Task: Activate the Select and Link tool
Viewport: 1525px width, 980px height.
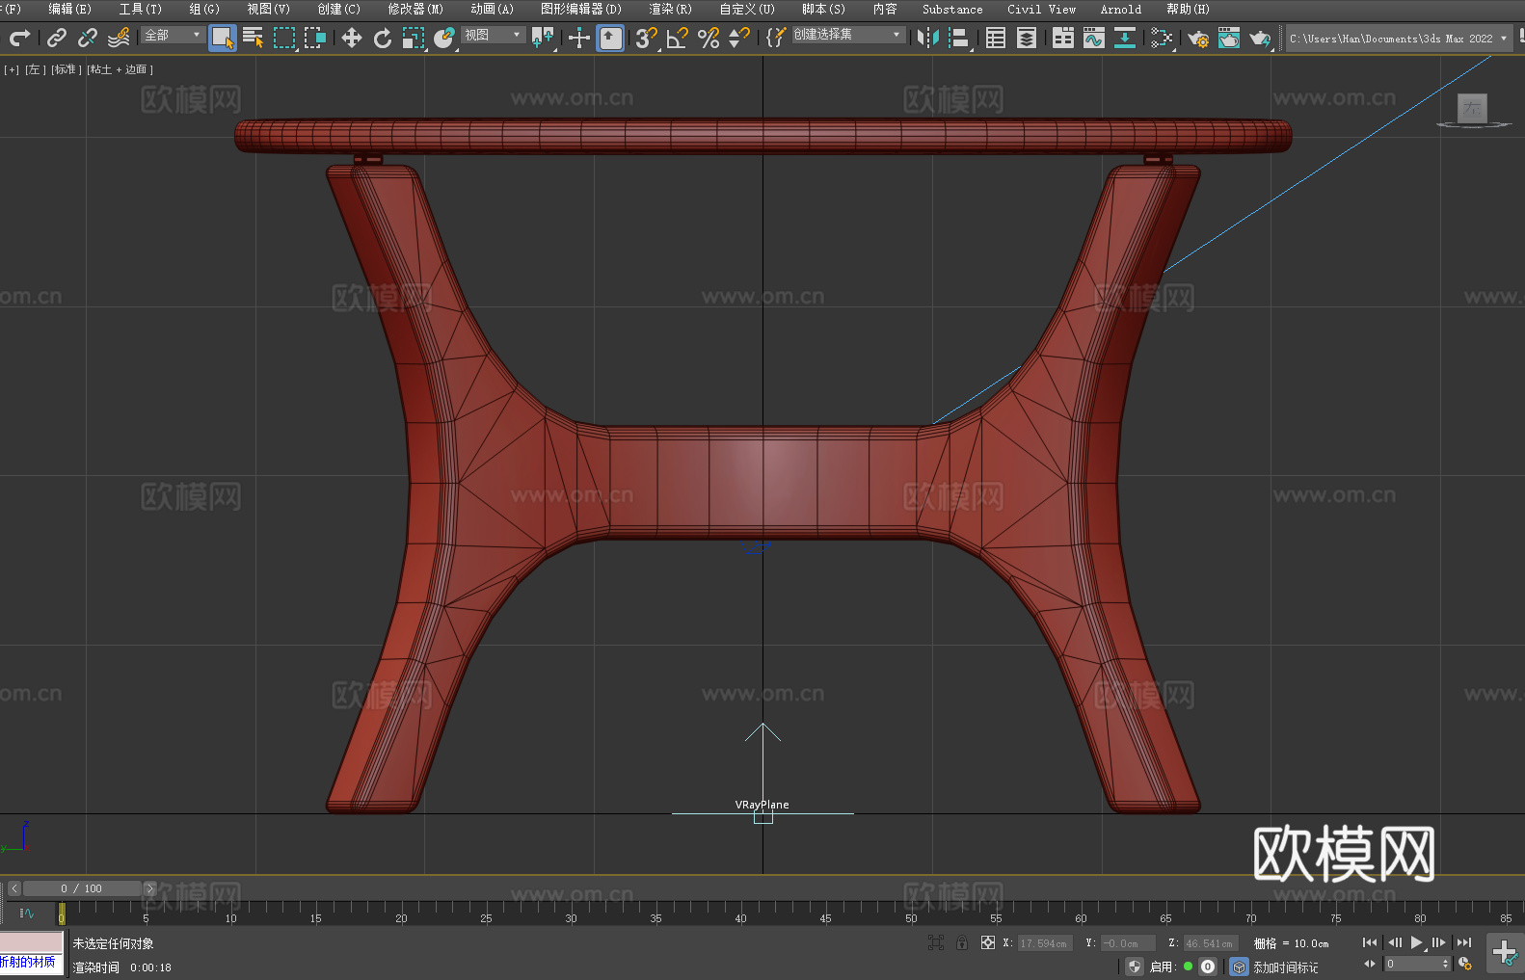Action: pyautogui.click(x=57, y=38)
